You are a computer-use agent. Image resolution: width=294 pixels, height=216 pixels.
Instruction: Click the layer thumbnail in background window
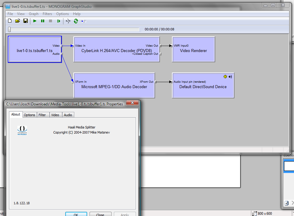tap(289, 166)
